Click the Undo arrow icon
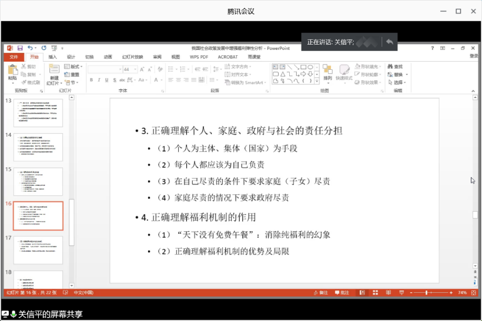 (28, 48)
